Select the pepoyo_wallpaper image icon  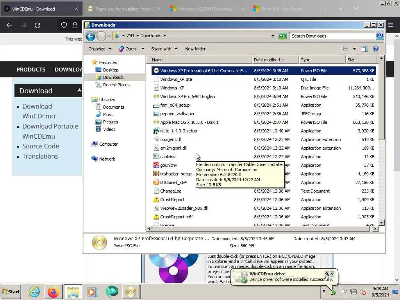[156, 114]
